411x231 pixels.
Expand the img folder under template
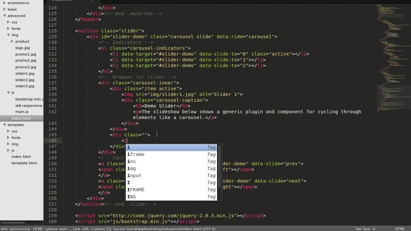(x=9, y=144)
